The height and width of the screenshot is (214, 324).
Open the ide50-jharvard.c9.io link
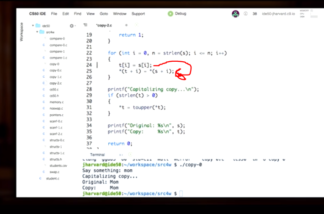(278, 14)
